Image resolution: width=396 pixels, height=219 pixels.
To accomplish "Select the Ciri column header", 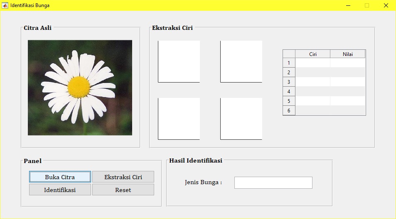I will click(312, 54).
